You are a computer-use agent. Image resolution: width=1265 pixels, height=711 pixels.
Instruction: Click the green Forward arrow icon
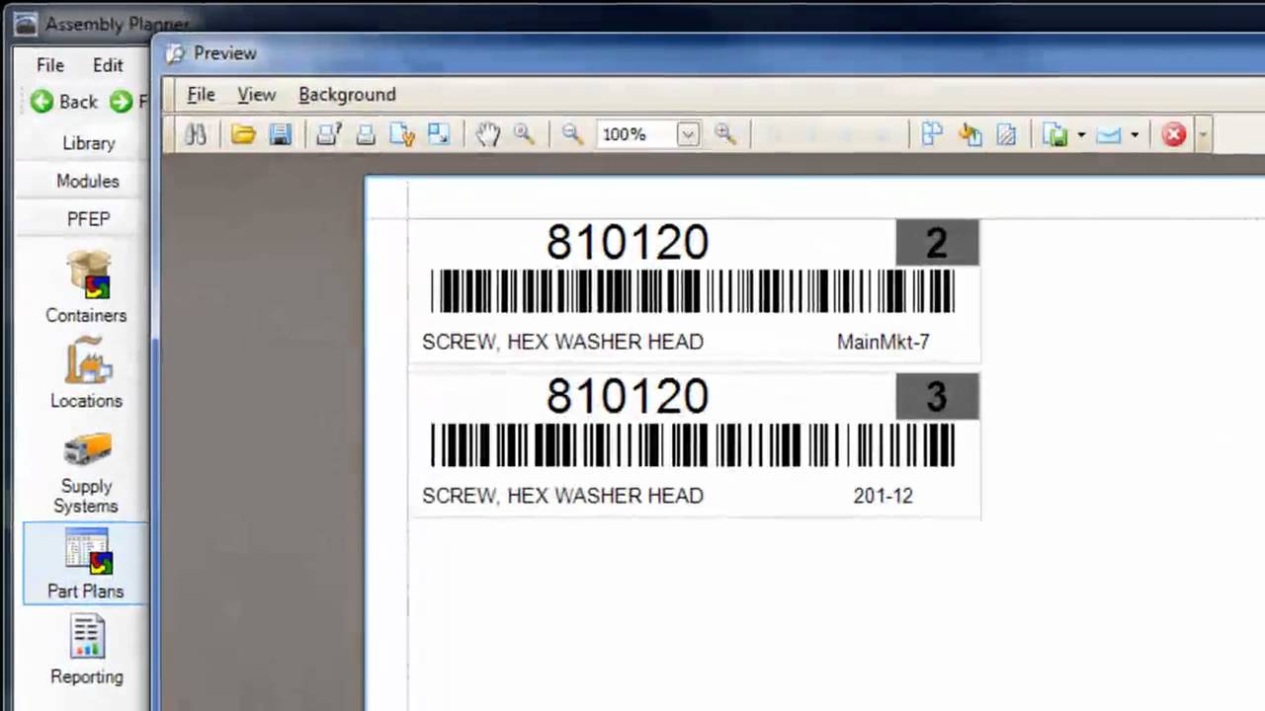click(x=121, y=102)
